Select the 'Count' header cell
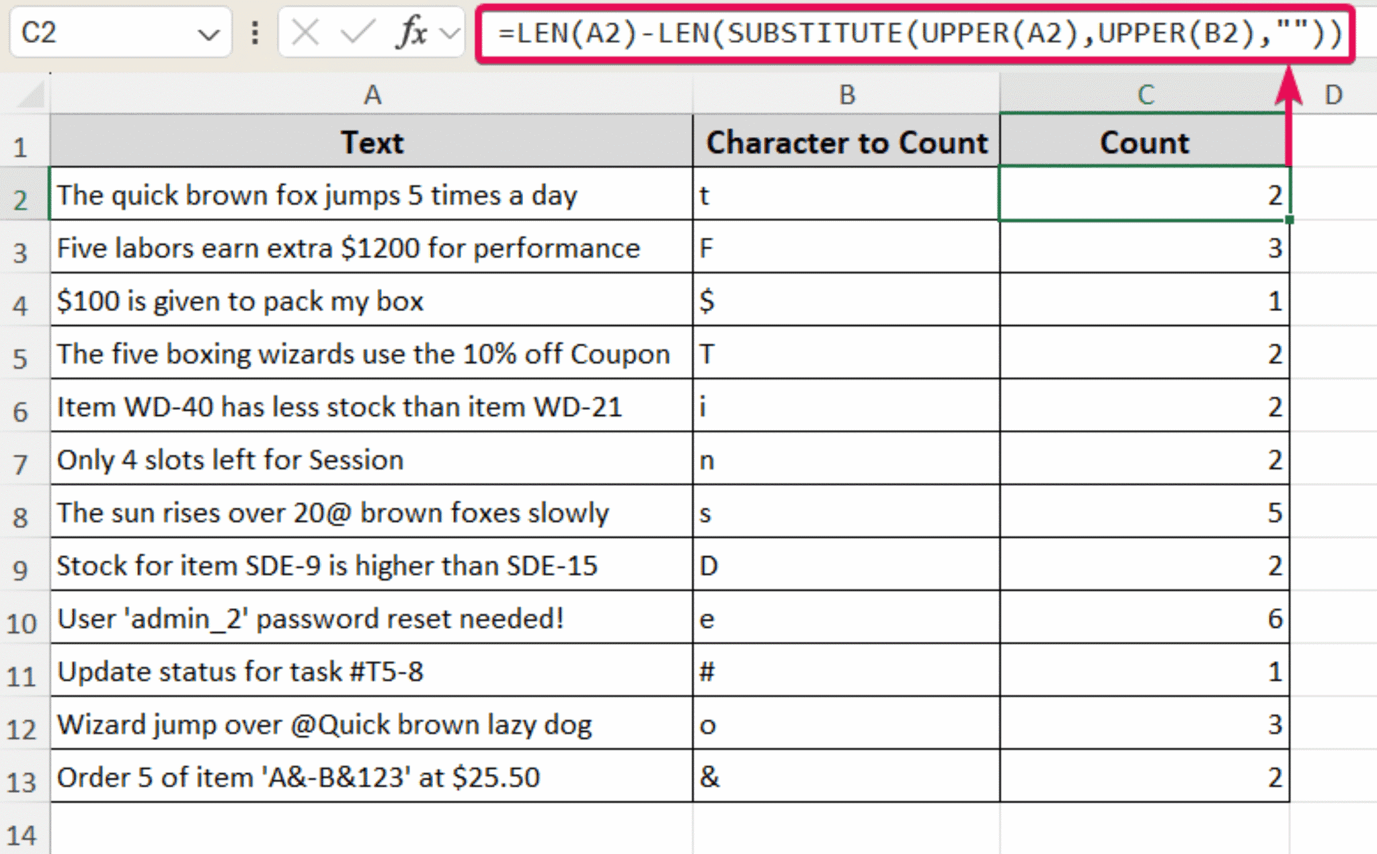This screenshot has height=854, width=1377. tap(1143, 142)
